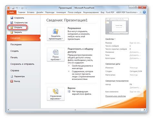Click the Параметры options icon

(12, 76)
